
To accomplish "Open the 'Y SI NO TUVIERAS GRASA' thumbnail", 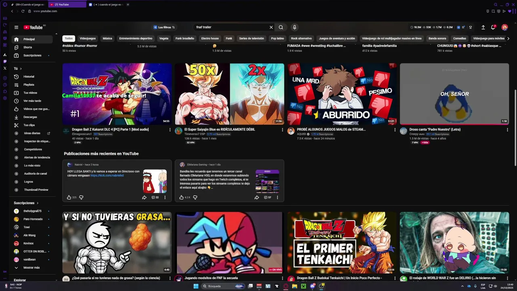I will [117, 242].
